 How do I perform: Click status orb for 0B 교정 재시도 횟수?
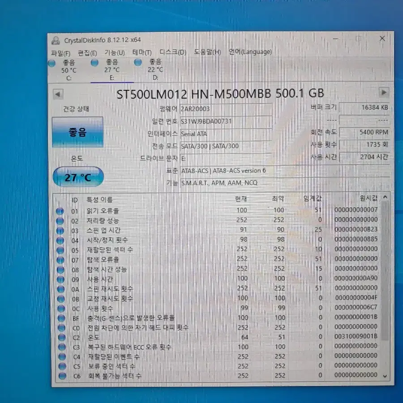pos(61,299)
